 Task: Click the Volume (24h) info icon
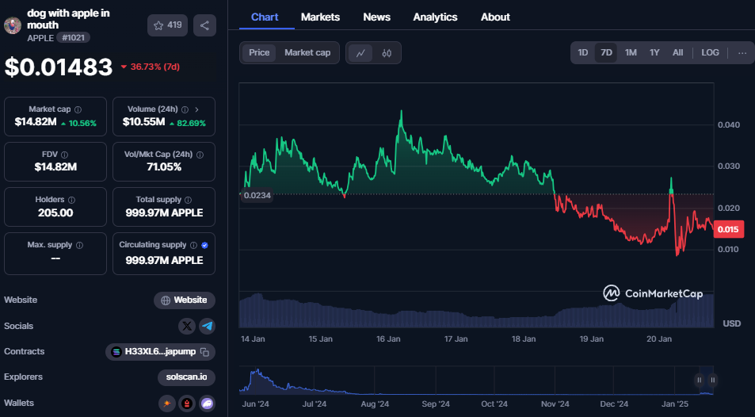185,109
